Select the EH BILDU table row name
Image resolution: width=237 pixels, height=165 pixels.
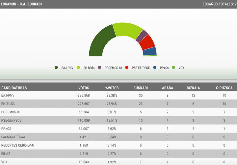click(x=9, y=104)
